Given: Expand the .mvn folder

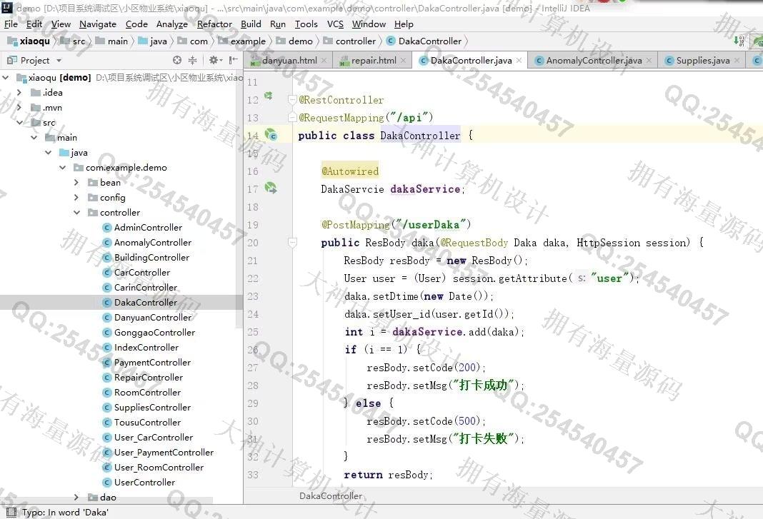Looking at the screenshot, I should coord(19,108).
